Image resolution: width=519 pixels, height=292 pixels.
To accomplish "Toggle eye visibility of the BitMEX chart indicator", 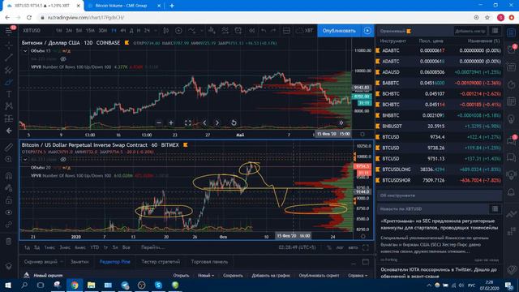I will point(63,160).
